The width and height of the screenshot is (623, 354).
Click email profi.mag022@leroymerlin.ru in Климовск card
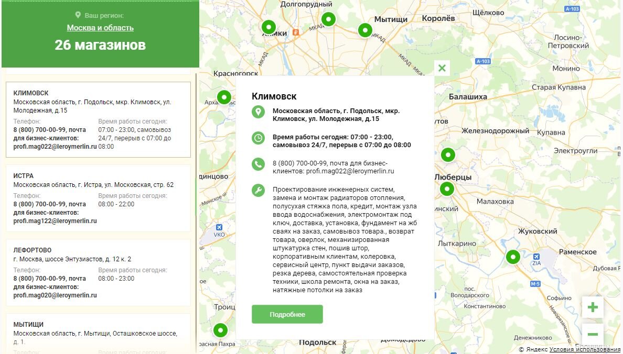click(x=55, y=147)
